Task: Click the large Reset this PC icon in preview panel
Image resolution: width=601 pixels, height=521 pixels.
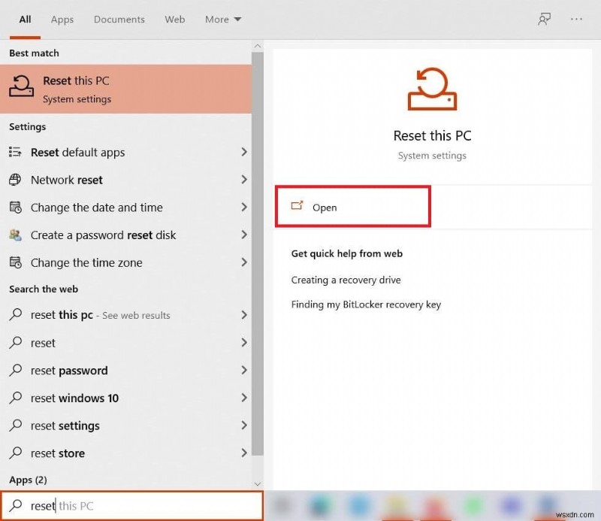Action: click(x=432, y=88)
